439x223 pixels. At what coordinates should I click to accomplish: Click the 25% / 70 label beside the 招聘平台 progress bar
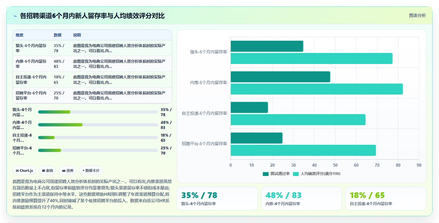pyautogui.click(x=166, y=150)
